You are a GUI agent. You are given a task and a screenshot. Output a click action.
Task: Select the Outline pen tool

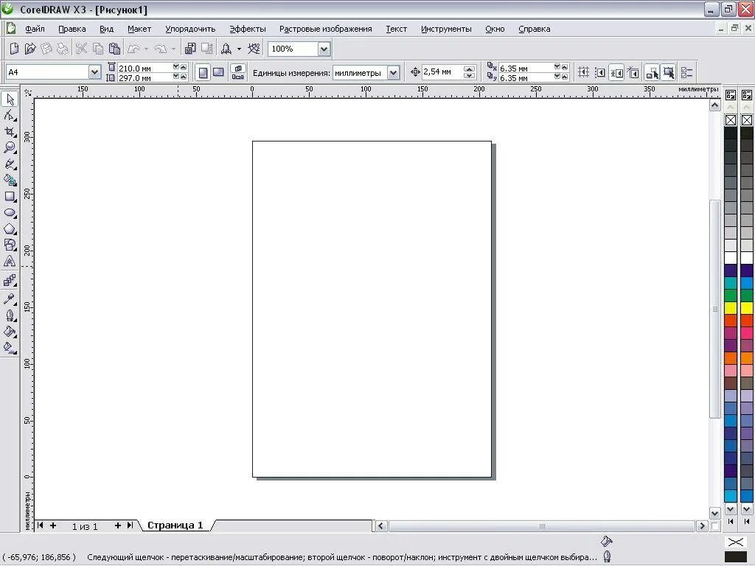pyautogui.click(x=10, y=315)
